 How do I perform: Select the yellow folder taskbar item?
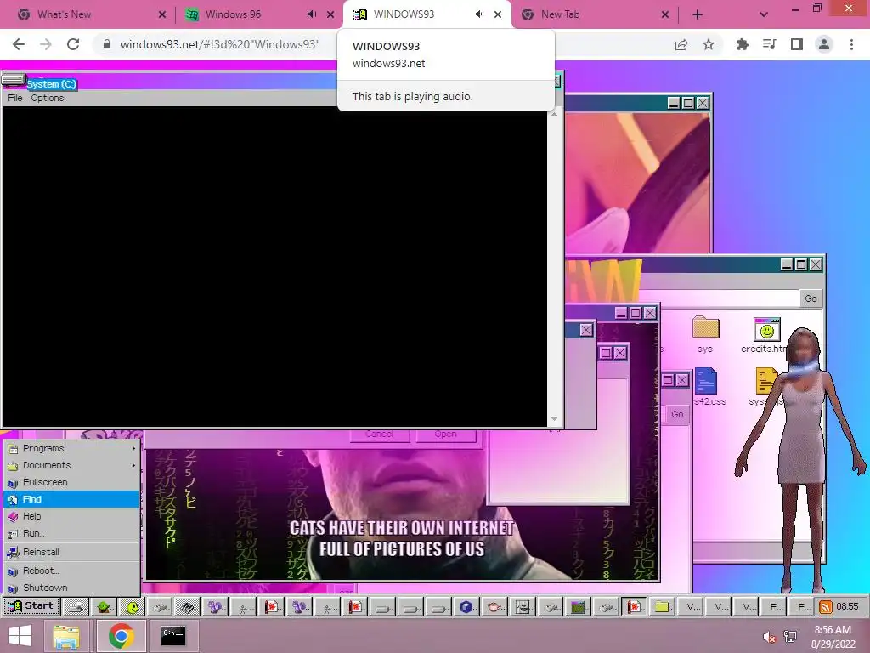[x=661, y=607]
